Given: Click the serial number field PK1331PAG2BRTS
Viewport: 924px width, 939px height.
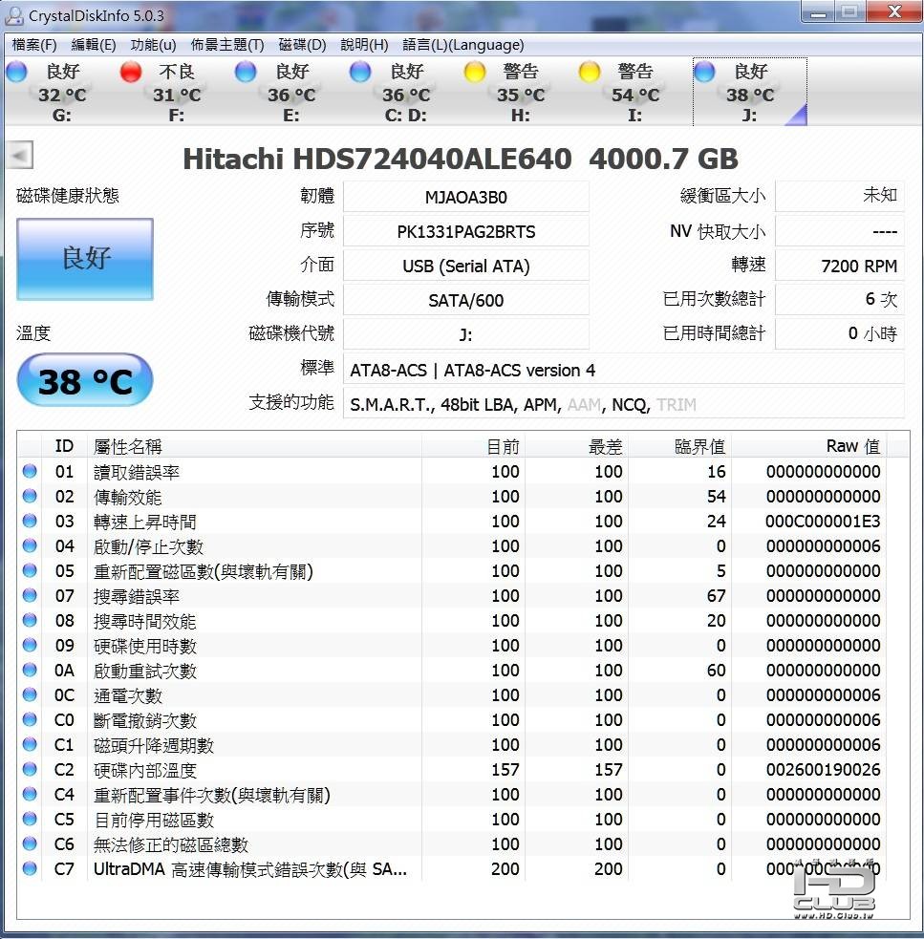Looking at the screenshot, I should (466, 231).
